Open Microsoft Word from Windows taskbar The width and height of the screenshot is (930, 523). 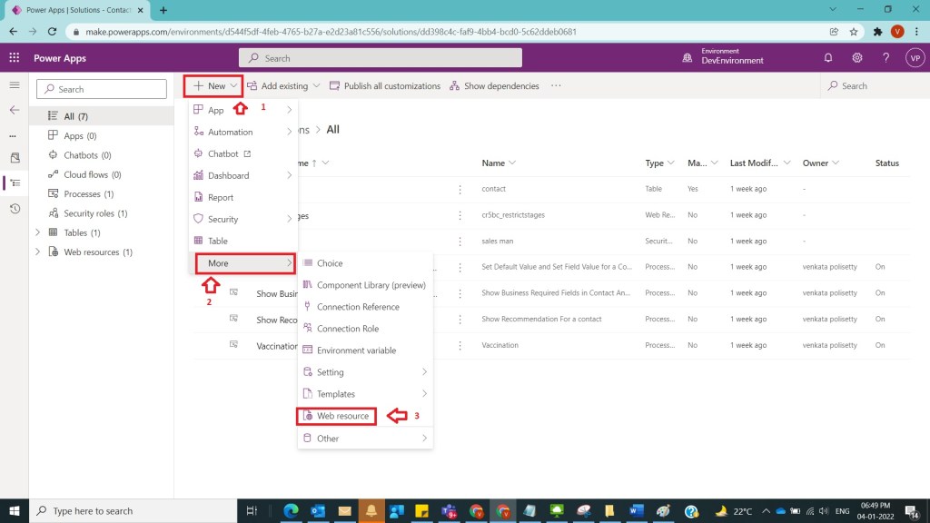[x=635, y=511]
